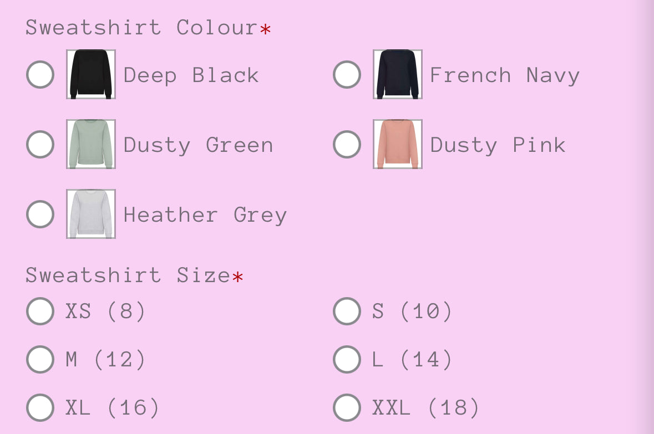Click the Deep Black sweatshirt thumbnail
The image size is (654, 434).
pos(91,74)
